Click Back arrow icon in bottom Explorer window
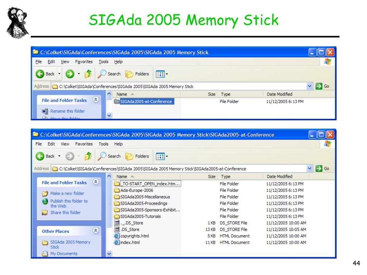The image size is (367, 275). [40, 156]
